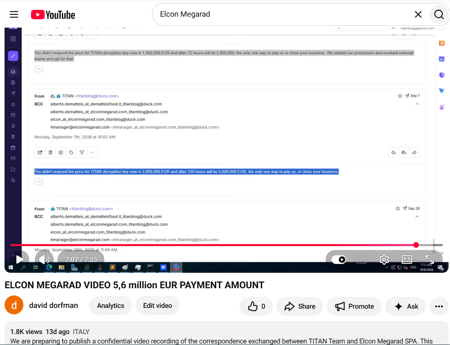This screenshot has height=345, width=450.
Task: Switch the player to theater mode
Action: click(407, 260)
